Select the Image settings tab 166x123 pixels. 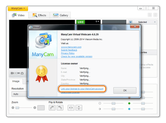16,81
